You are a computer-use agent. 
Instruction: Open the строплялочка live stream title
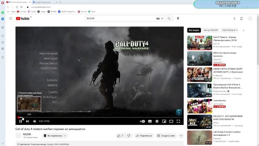pyautogui.click(x=219, y=101)
